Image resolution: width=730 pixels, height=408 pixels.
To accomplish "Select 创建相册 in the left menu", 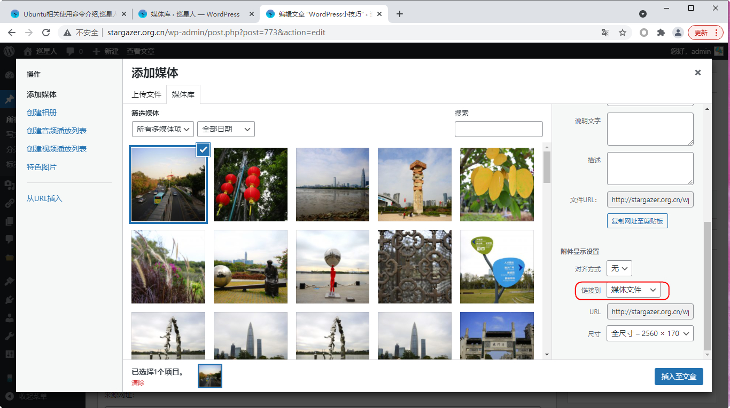I will 42,113.
